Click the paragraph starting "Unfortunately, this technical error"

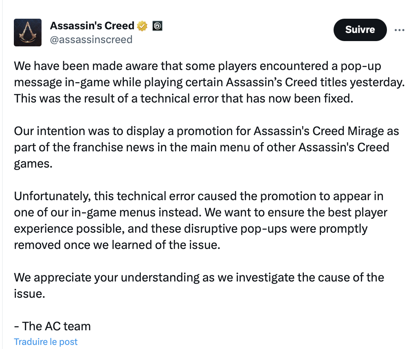point(201,220)
